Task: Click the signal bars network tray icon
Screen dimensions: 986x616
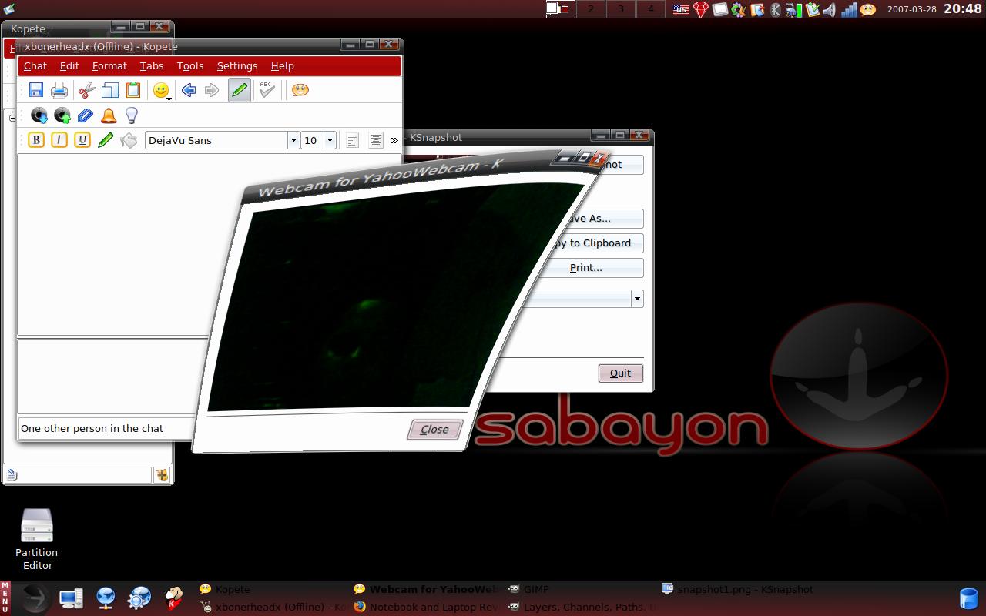Action: click(x=849, y=10)
